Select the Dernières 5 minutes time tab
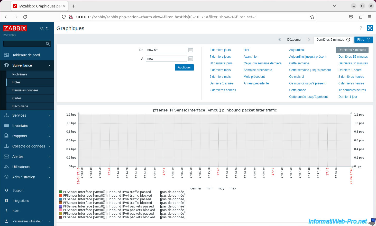Image resolution: width=376 pixels, height=226 pixels. click(x=333, y=40)
